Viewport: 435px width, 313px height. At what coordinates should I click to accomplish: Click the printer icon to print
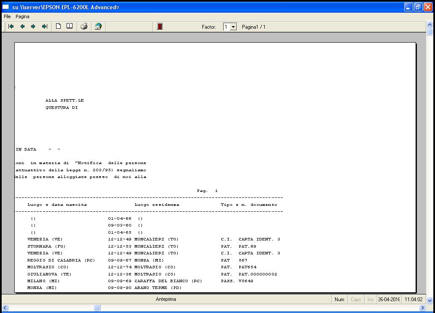pyautogui.click(x=84, y=27)
